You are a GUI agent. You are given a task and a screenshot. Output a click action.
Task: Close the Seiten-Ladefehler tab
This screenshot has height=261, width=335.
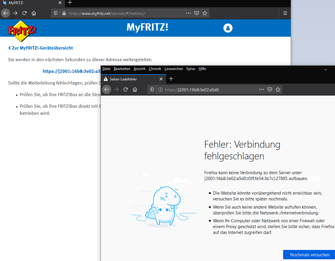tap(161, 79)
